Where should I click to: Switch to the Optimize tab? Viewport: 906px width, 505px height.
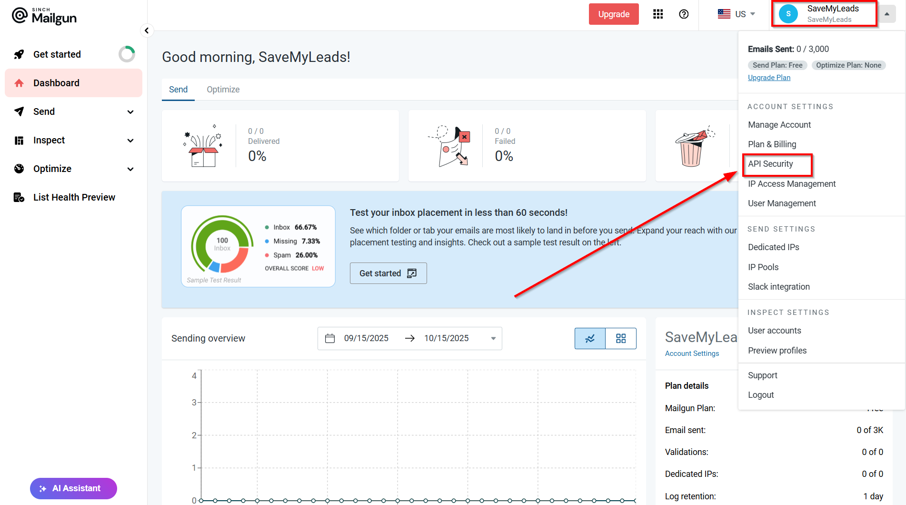[223, 90]
